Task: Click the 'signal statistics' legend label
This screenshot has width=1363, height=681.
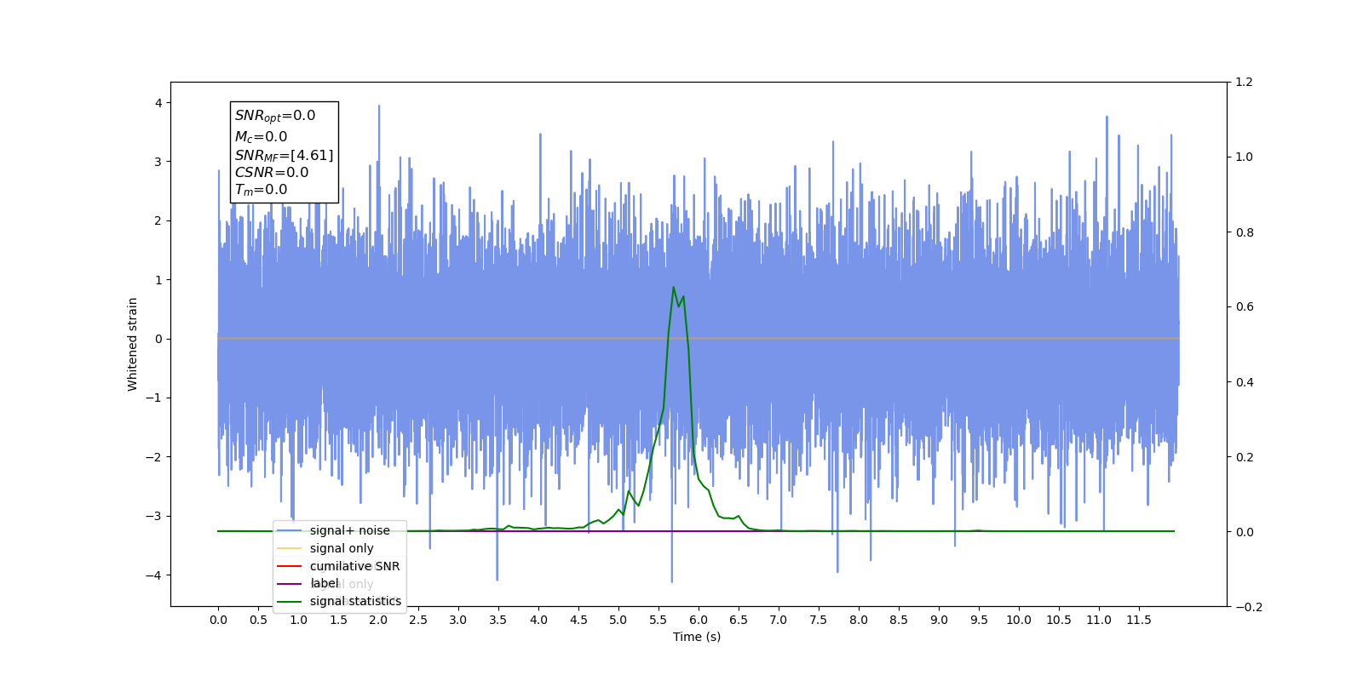Action: coord(355,601)
